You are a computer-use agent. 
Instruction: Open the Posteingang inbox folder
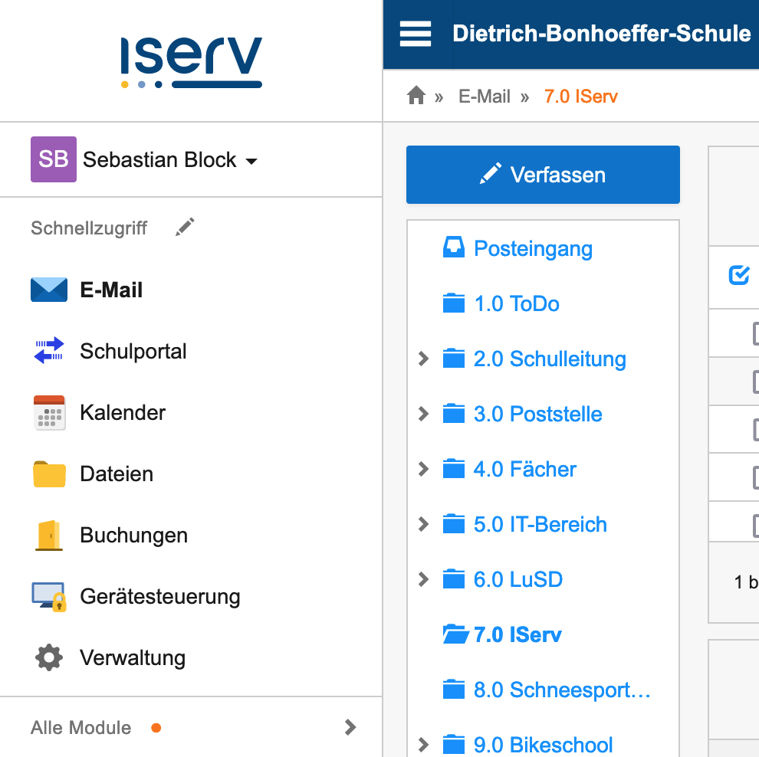pos(533,248)
